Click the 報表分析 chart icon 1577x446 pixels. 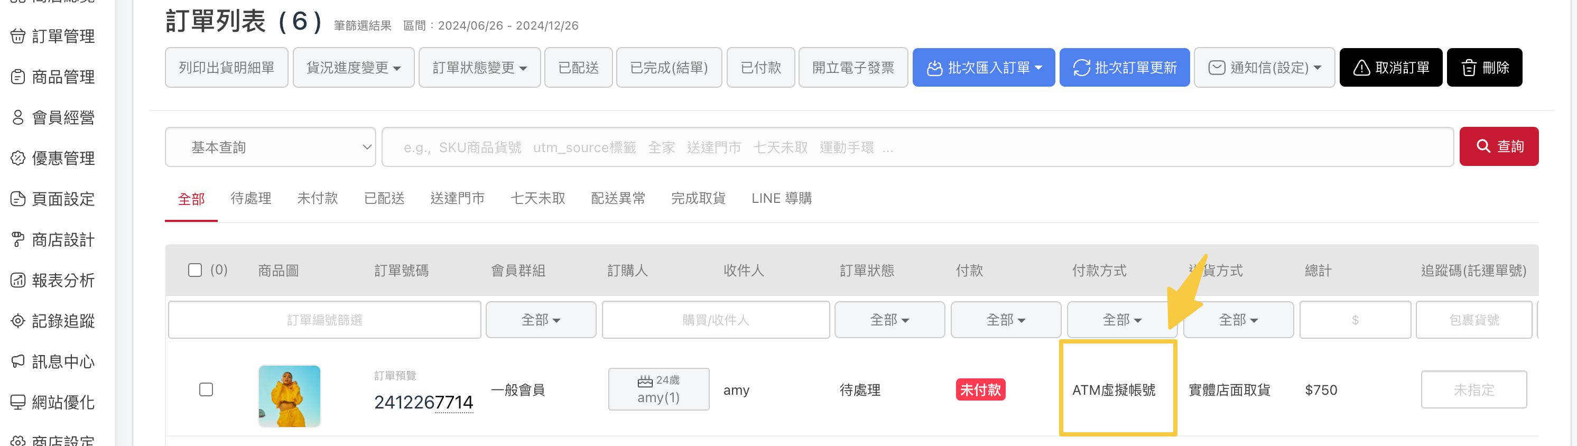point(18,280)
